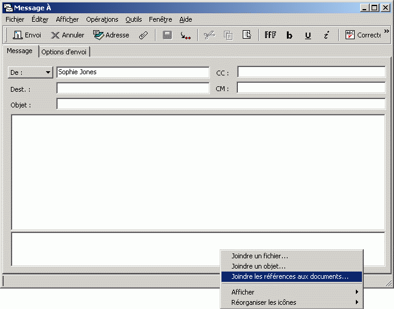The width and height of the screenshot is (394, 309).
Task: Click the Envoi send button
Action: click(x=27, y=35)
